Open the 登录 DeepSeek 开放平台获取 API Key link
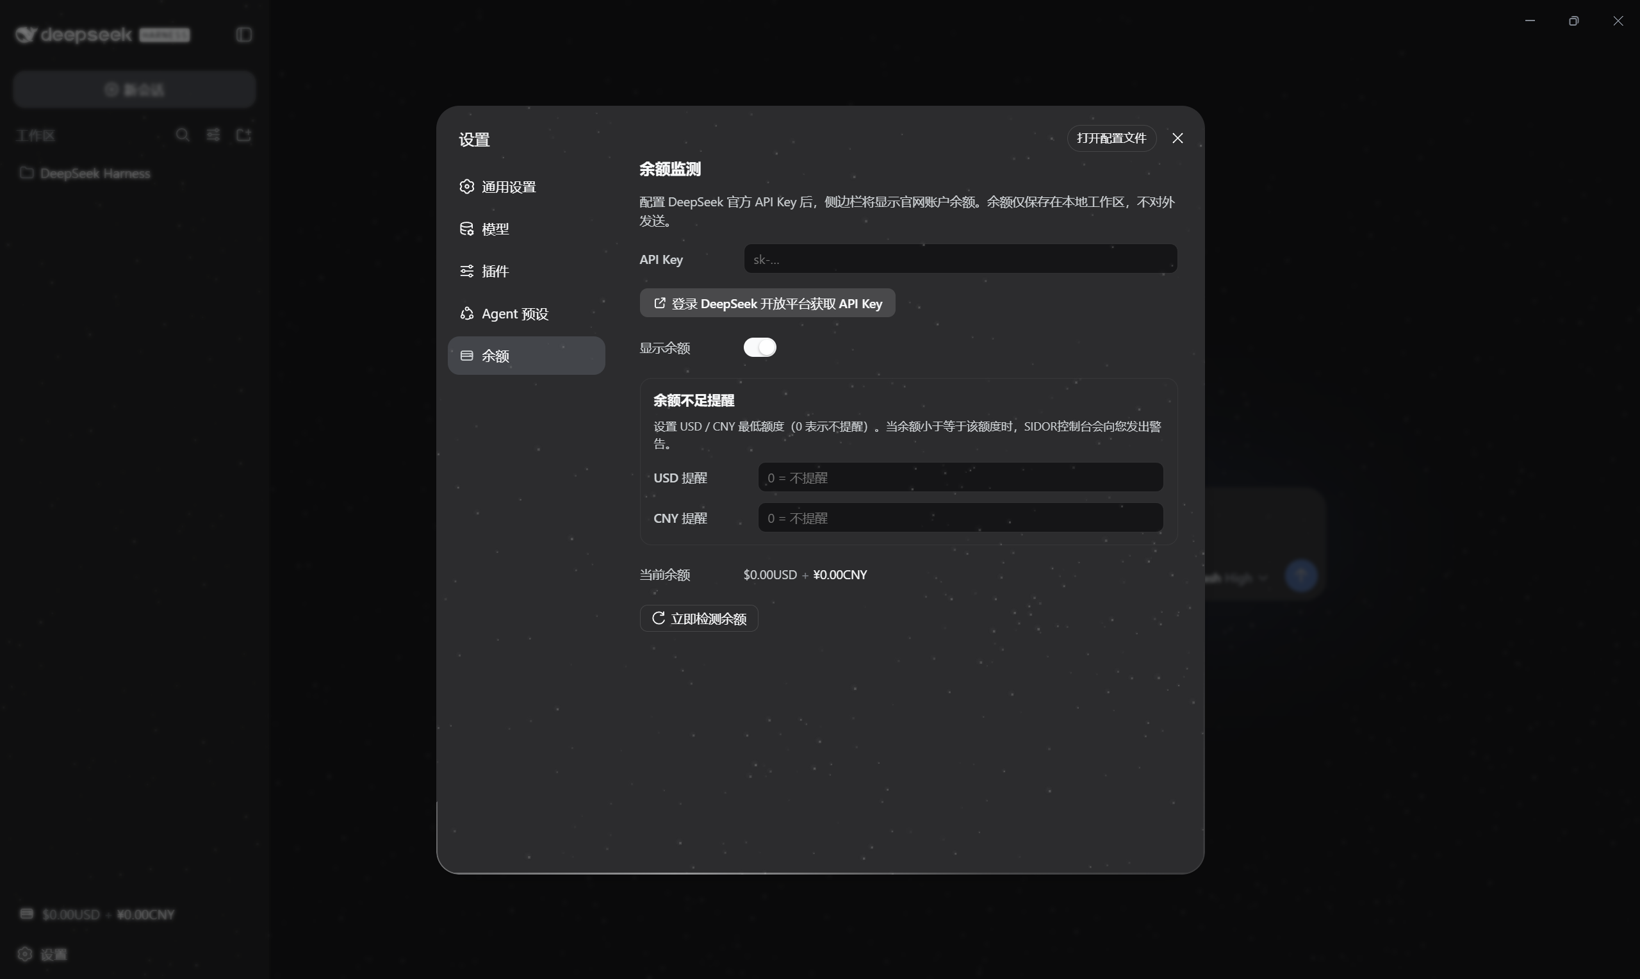 coord(767,303)
